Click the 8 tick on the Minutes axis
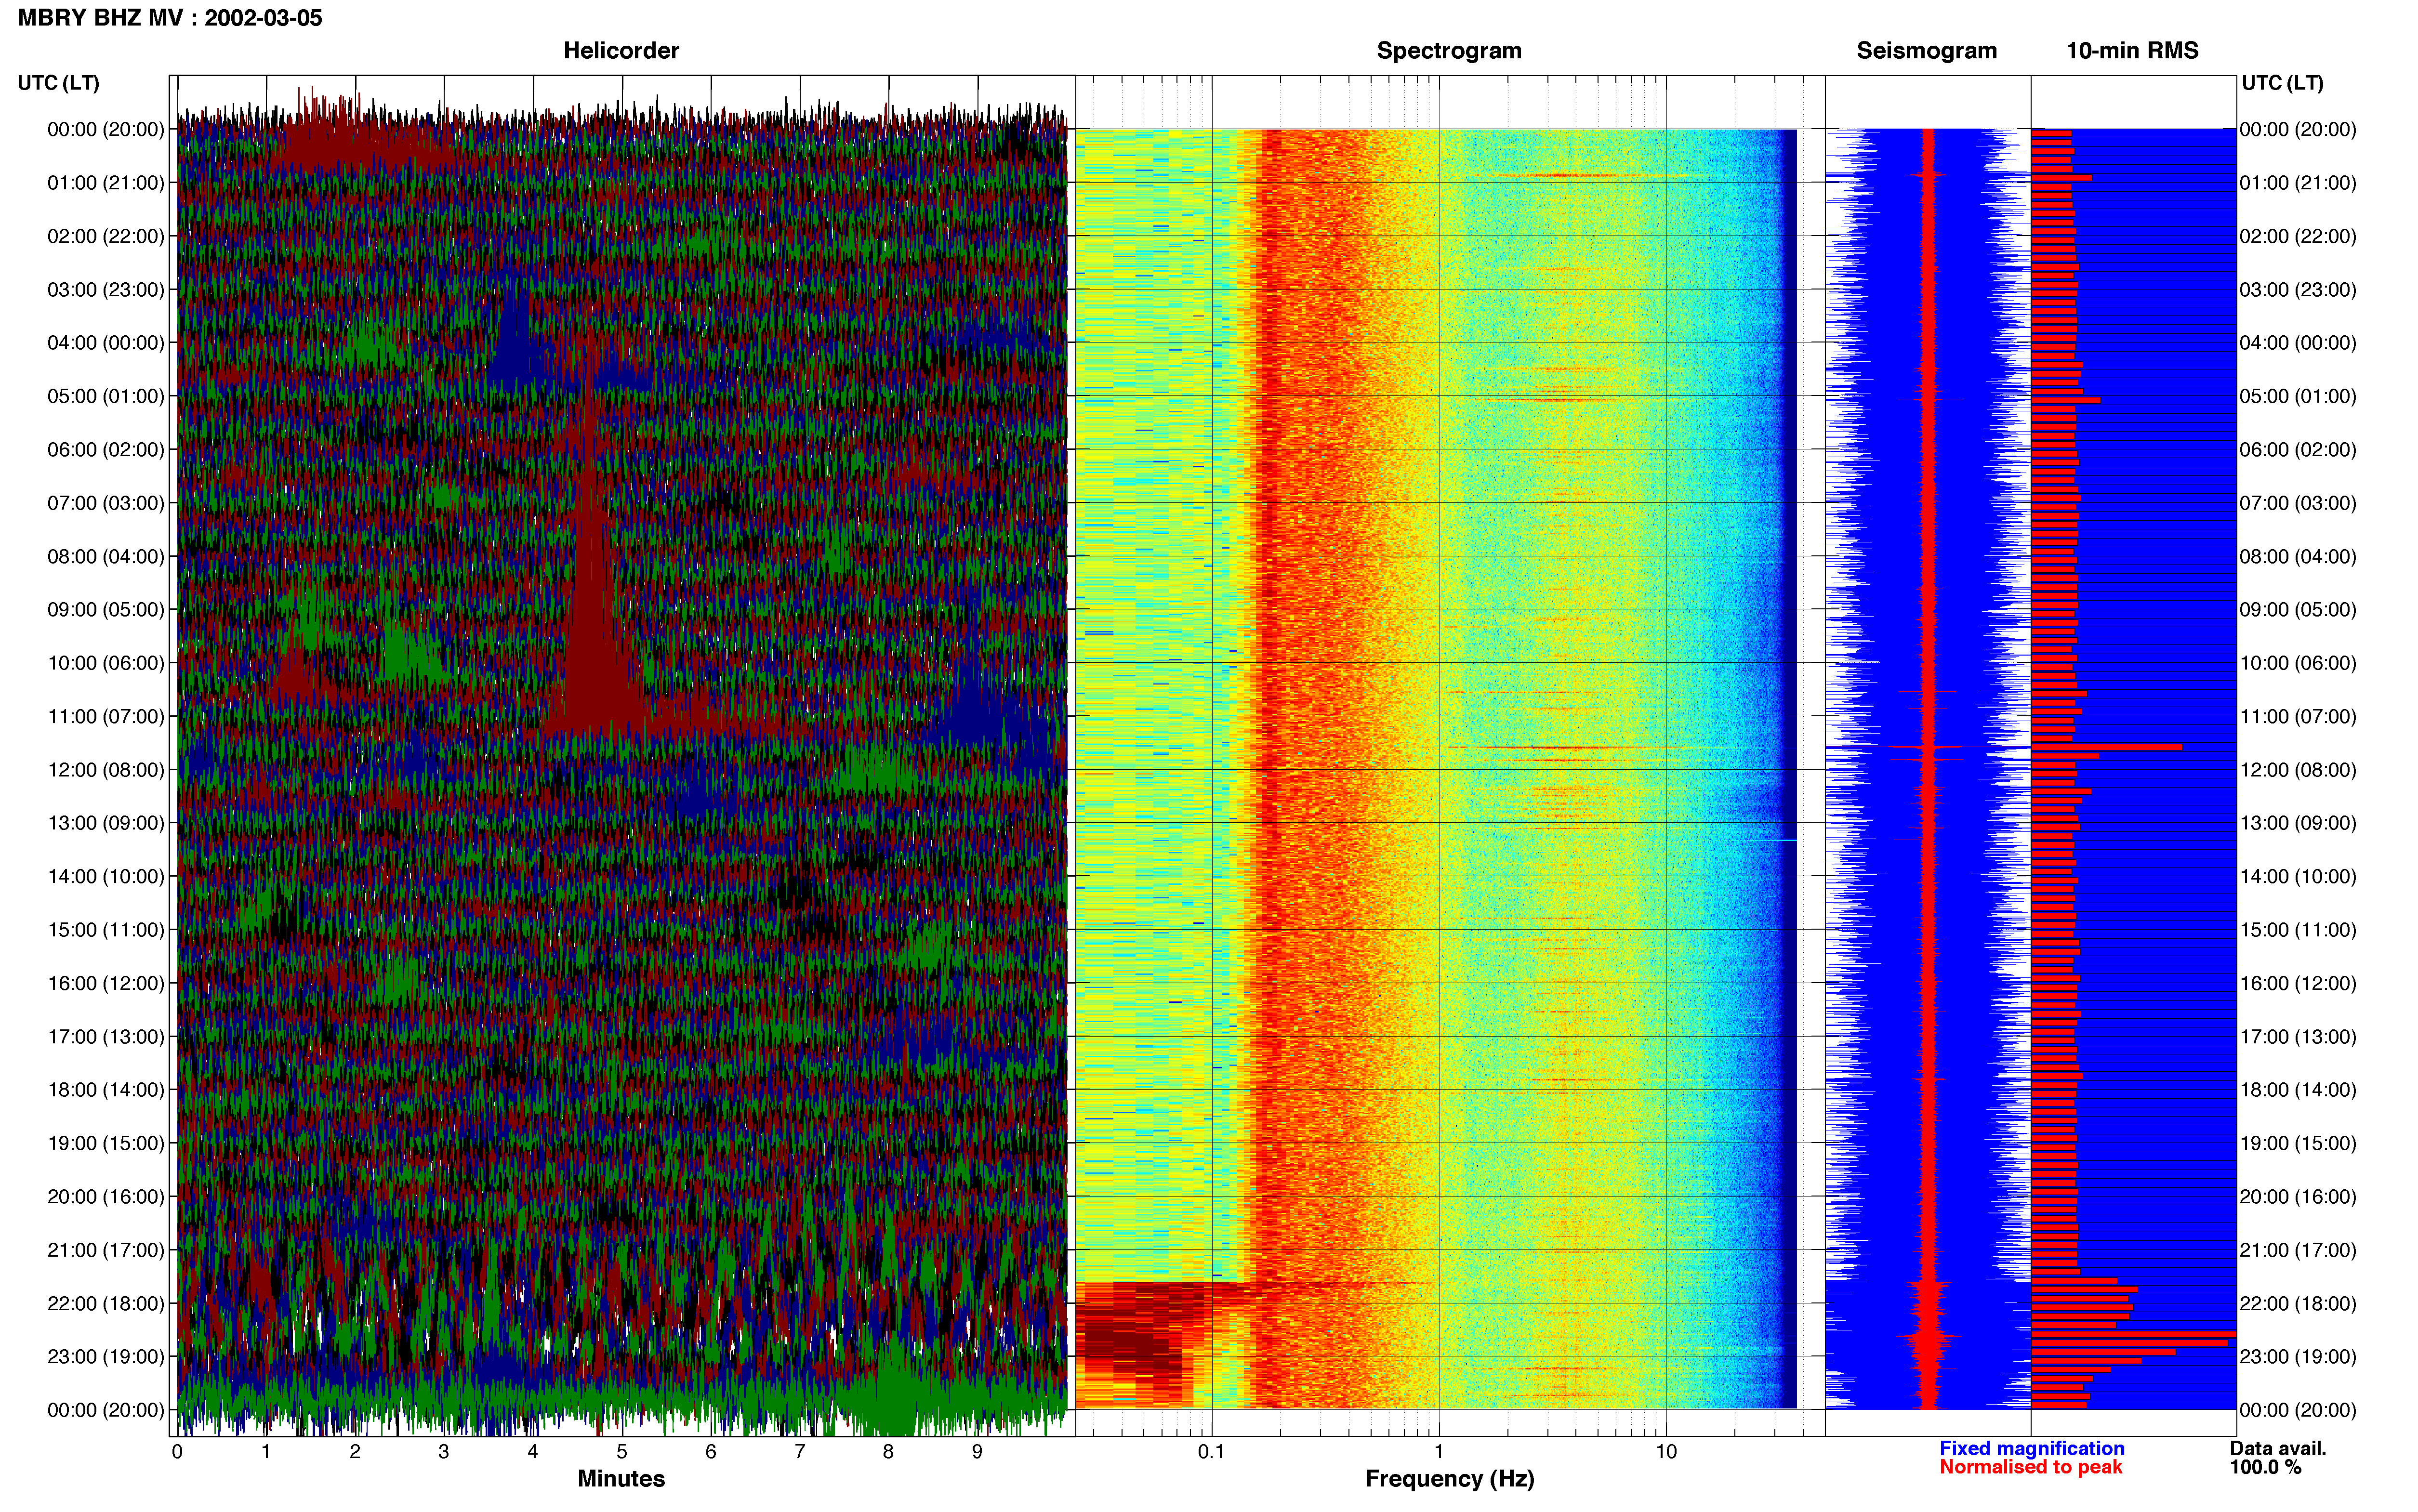 pyautogui.click(x=888, y=1452)
